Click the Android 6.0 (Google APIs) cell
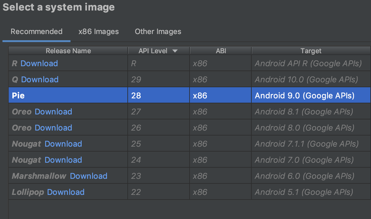 tap(311, 176)
